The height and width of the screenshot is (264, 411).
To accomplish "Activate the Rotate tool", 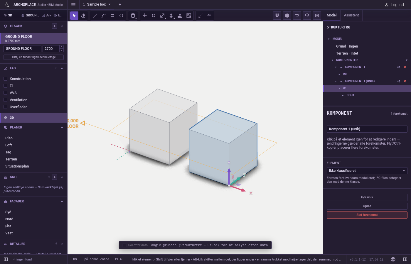I will tap(154, 16).
